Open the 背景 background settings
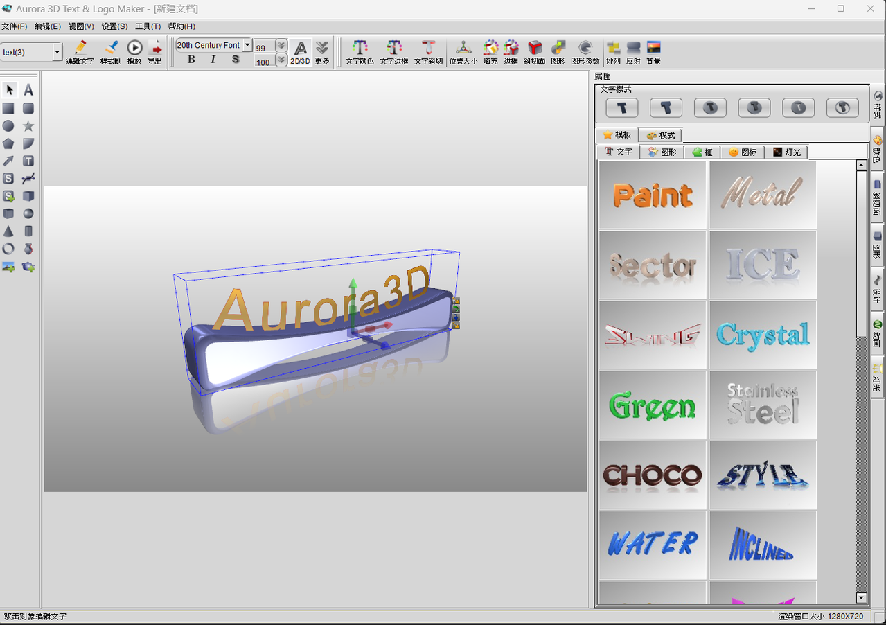This screenshot has height=625, width=886. click(x=653, y=52)
